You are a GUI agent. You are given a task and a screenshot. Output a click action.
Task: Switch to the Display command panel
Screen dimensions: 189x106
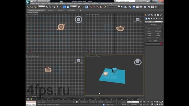point(158,15)
